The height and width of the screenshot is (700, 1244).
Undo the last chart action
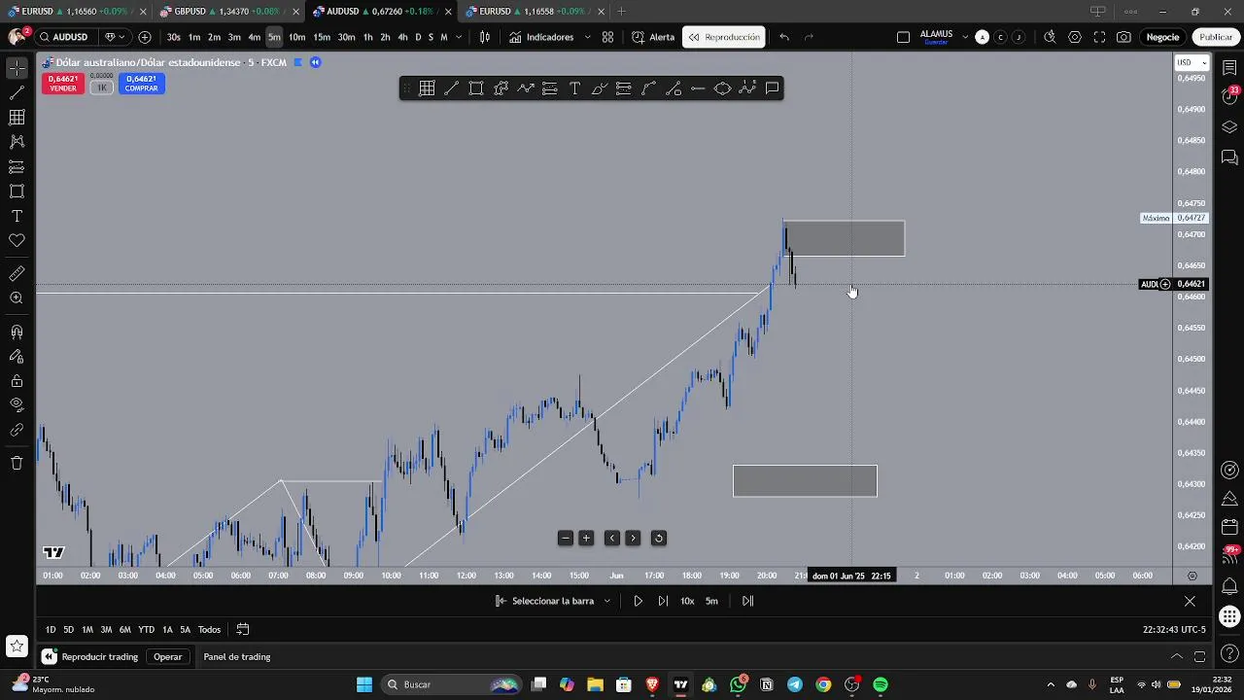784,37
